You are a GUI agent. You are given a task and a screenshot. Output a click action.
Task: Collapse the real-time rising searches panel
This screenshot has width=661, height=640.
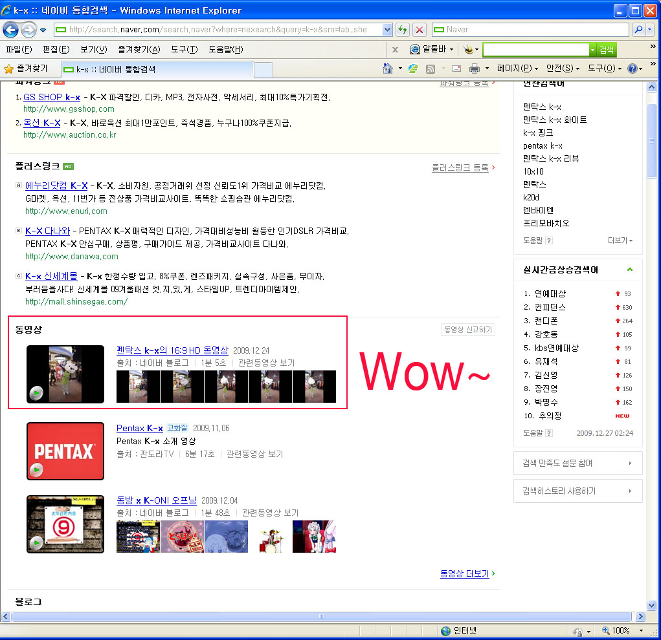tap(630, 270)
